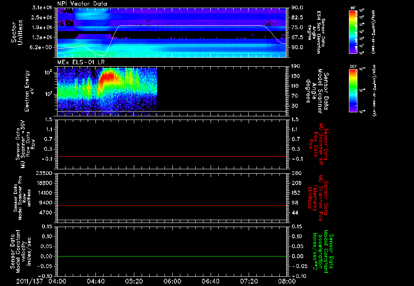414x286 pixels.
Task: Click the 190 scanner angle tick value
Action: (295, 66)
